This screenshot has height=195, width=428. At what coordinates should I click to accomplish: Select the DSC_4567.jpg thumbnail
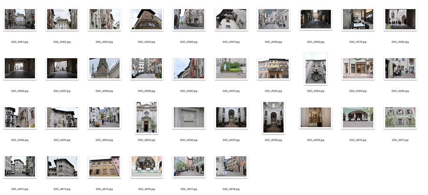[x=231, y=19]
